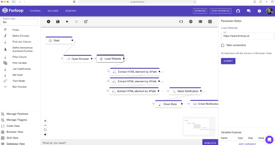Select the Run Function node
Screen dimensions: 275x145
19,87
